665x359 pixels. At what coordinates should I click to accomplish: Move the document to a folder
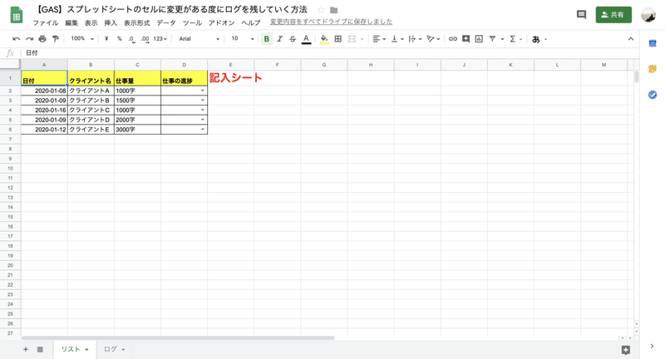(334, 10)
